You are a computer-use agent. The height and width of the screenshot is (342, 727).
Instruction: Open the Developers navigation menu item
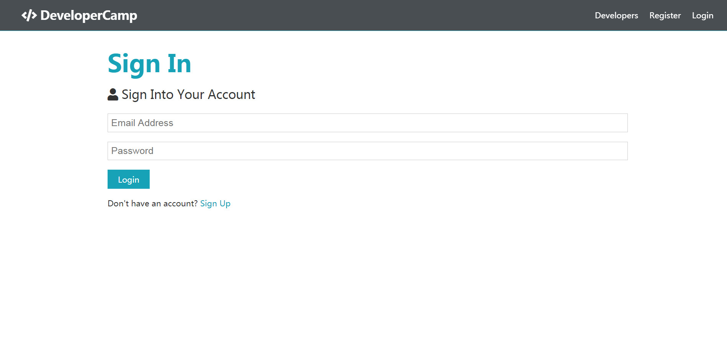point(616,15)
